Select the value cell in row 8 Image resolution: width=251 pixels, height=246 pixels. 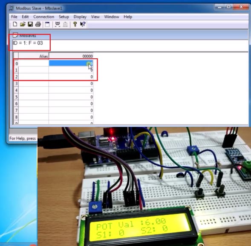click(71, 117)
